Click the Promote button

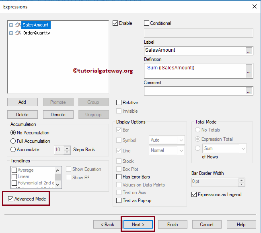point(58,102)
